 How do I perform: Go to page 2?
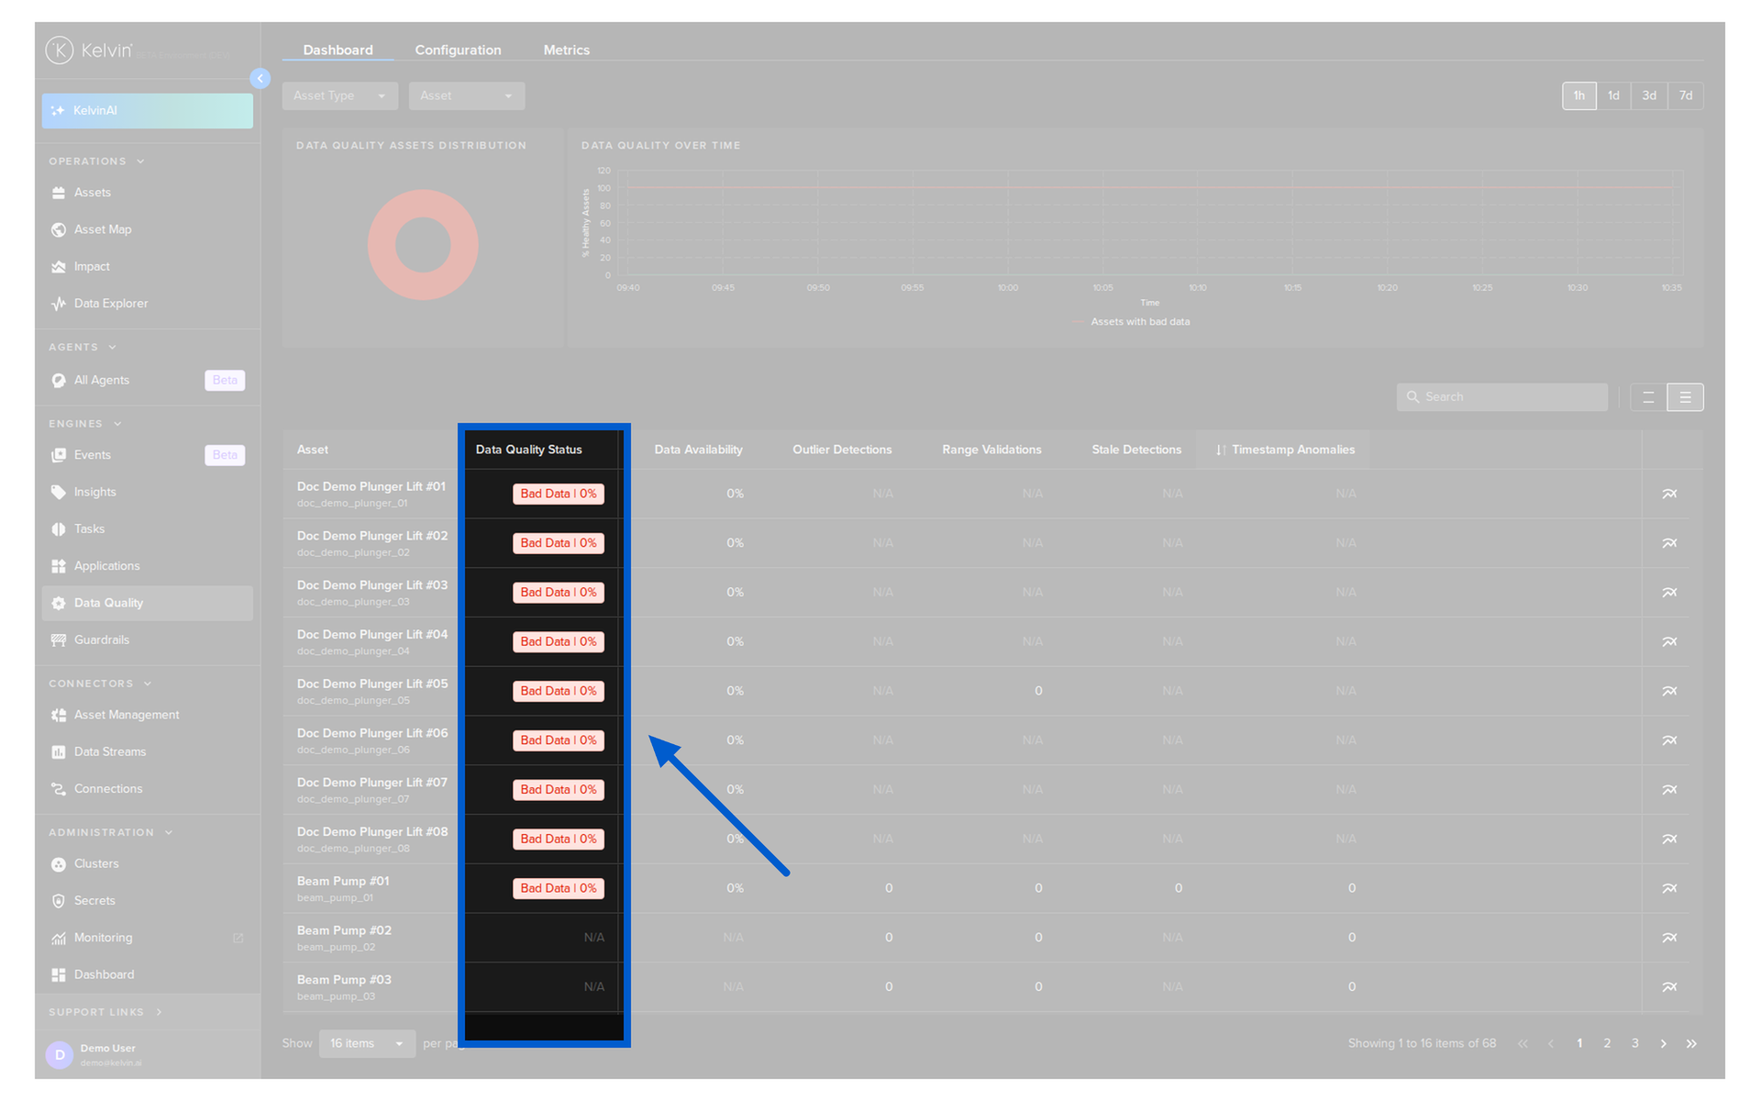pos(1607,1044)
